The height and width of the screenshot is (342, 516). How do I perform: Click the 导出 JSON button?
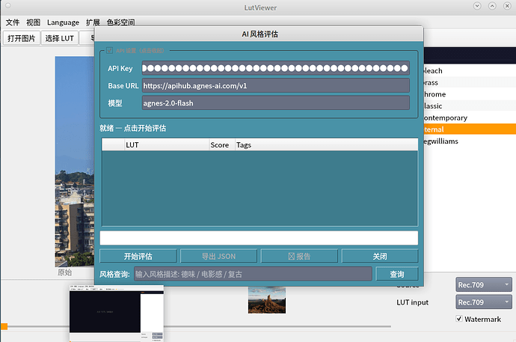[x=218, y=256]
